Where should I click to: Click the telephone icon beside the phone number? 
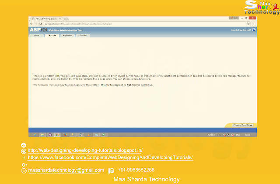pos(111,171)
